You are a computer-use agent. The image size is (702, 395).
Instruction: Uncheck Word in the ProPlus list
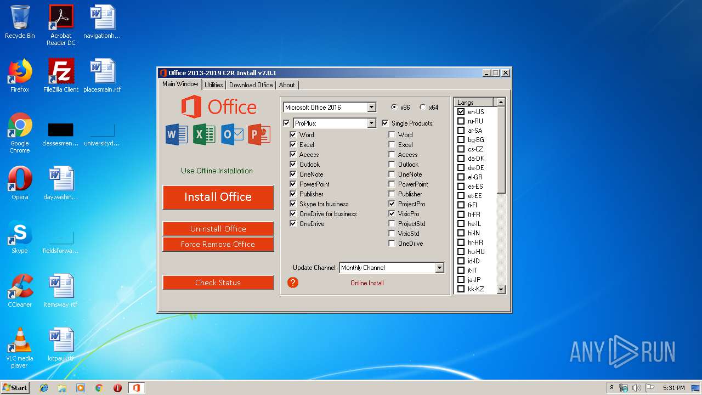click(293, 135)
